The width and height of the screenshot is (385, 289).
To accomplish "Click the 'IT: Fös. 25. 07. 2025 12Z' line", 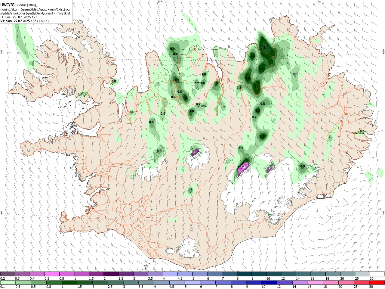I will click(x=19, y=17).
